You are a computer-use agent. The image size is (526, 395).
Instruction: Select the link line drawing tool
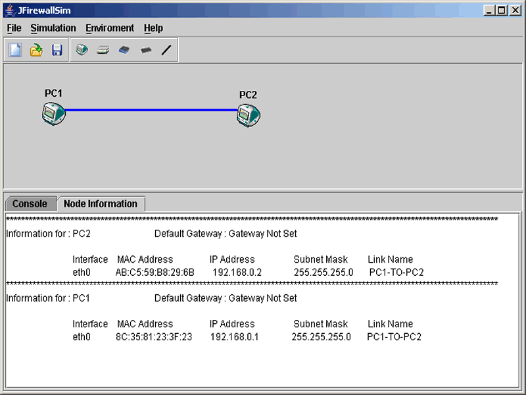(166, 50)
